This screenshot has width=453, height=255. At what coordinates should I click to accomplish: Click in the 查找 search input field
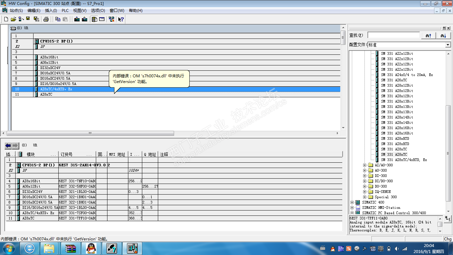(394, 35)
